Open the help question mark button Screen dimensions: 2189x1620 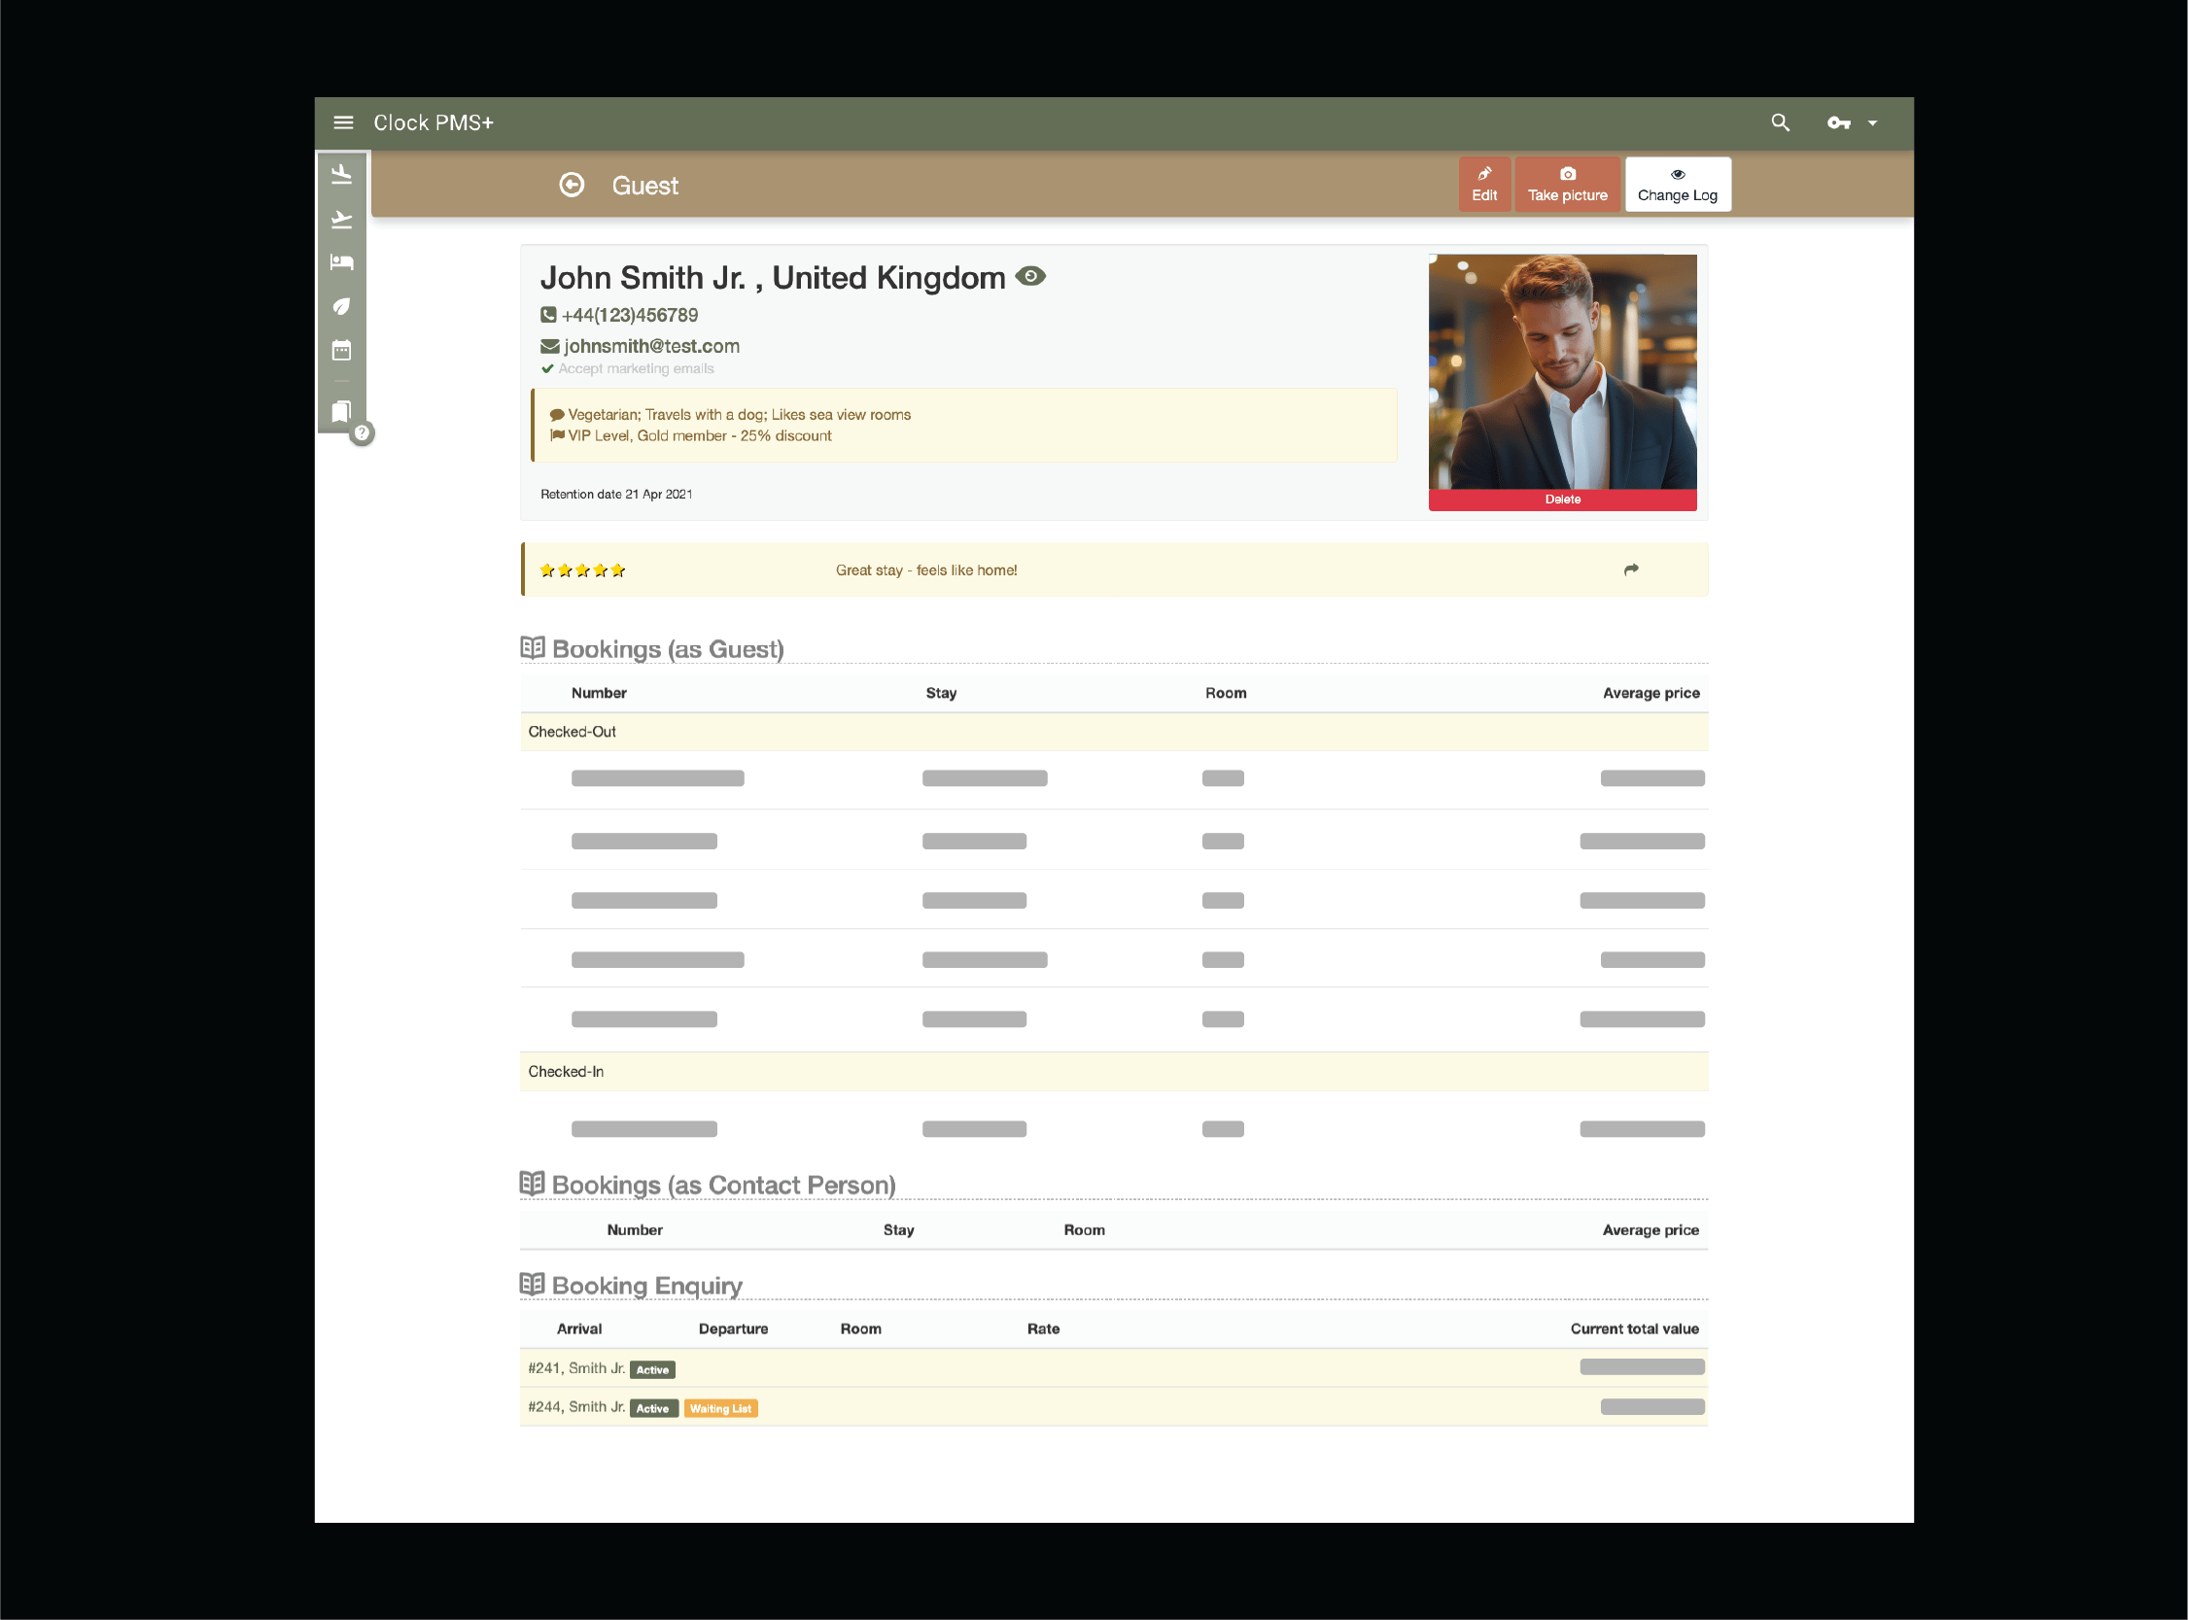click(x=362, y=432)
